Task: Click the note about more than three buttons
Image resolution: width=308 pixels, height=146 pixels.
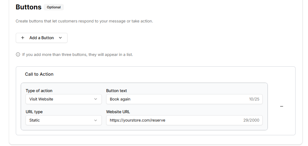Action: (78, 55)
